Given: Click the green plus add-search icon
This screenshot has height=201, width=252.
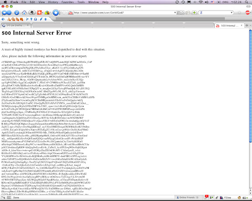Looking at the screenshot, I should click(194, 13).
